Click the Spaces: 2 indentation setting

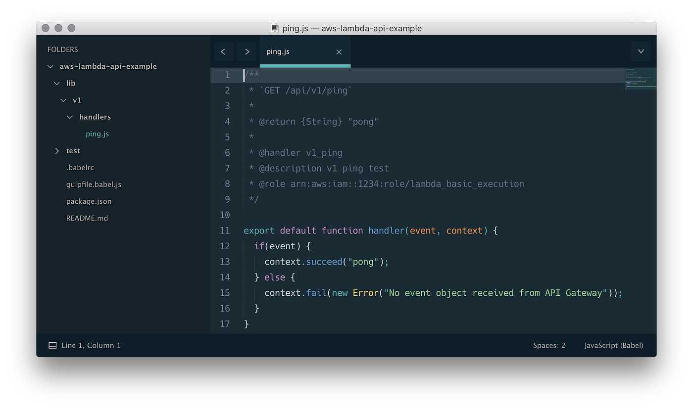point(549,345)
